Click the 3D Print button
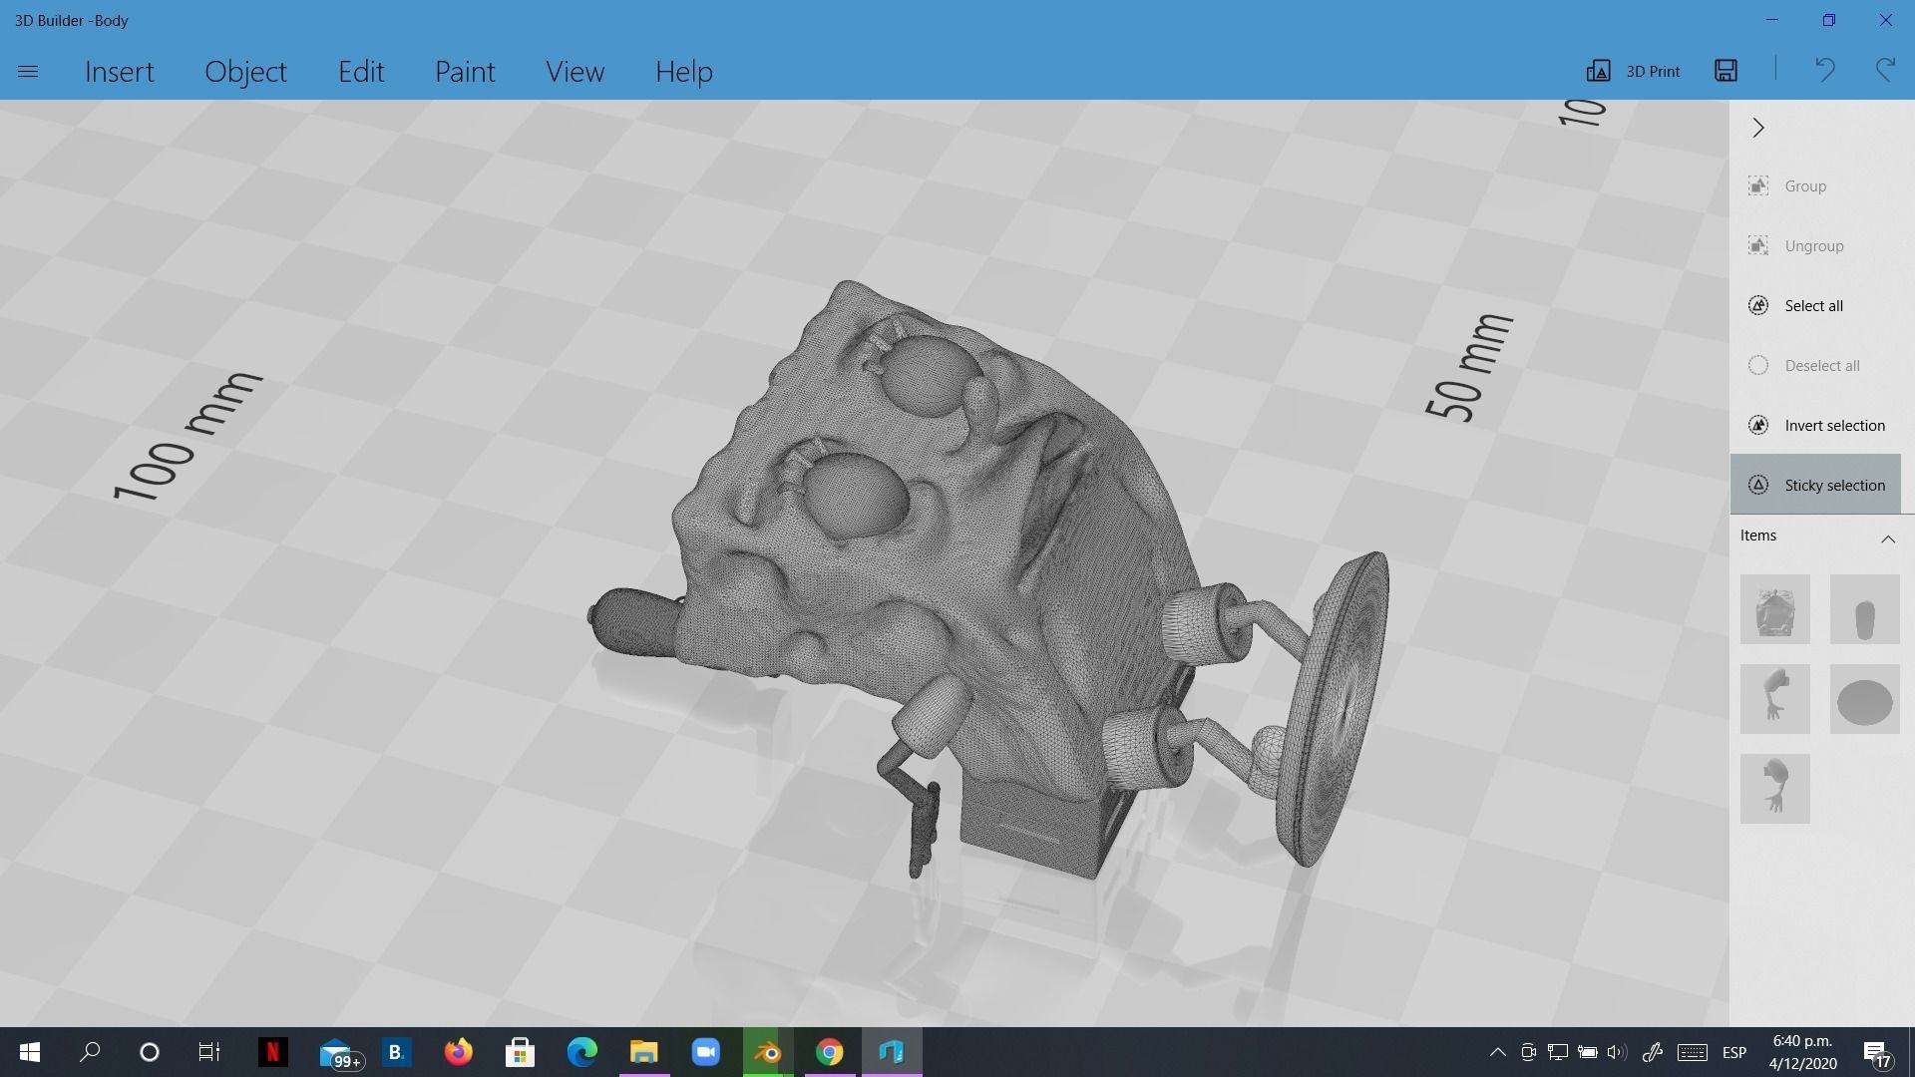The width and height of the screenshot is (1915, 1077). pos(1633,71)
